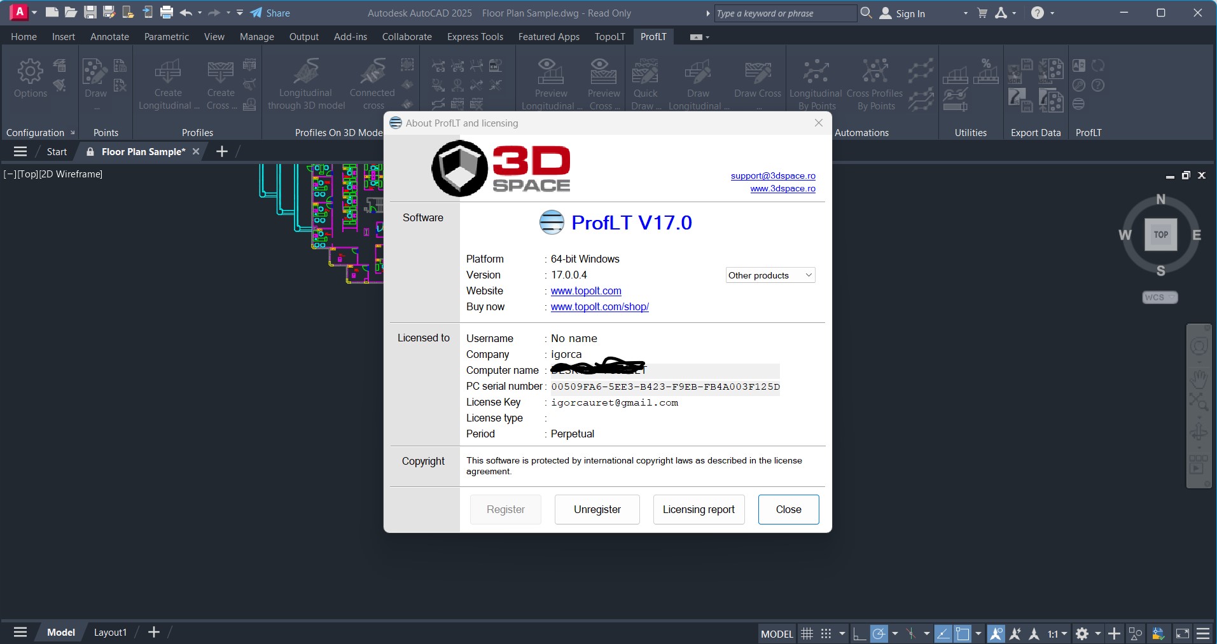1217x644 pixels.
Task: Open the www.topolt.com/shop/ link
Action: (x=600, y=306)
